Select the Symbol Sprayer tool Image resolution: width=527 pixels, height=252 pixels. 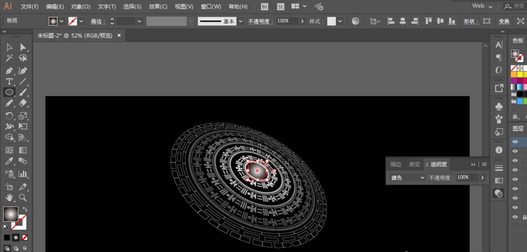click(9, 174)
